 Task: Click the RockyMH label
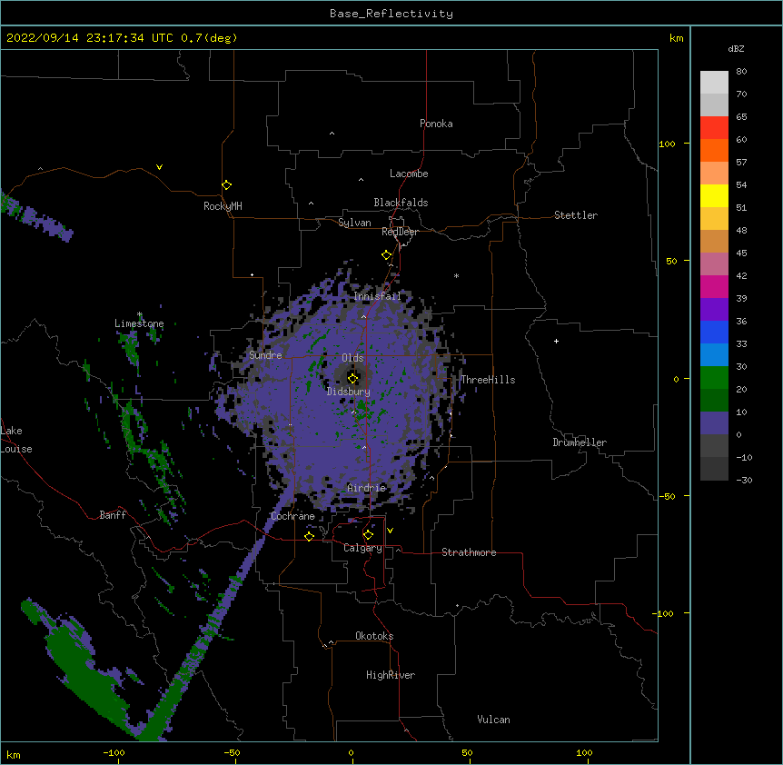tap(223, 206)
